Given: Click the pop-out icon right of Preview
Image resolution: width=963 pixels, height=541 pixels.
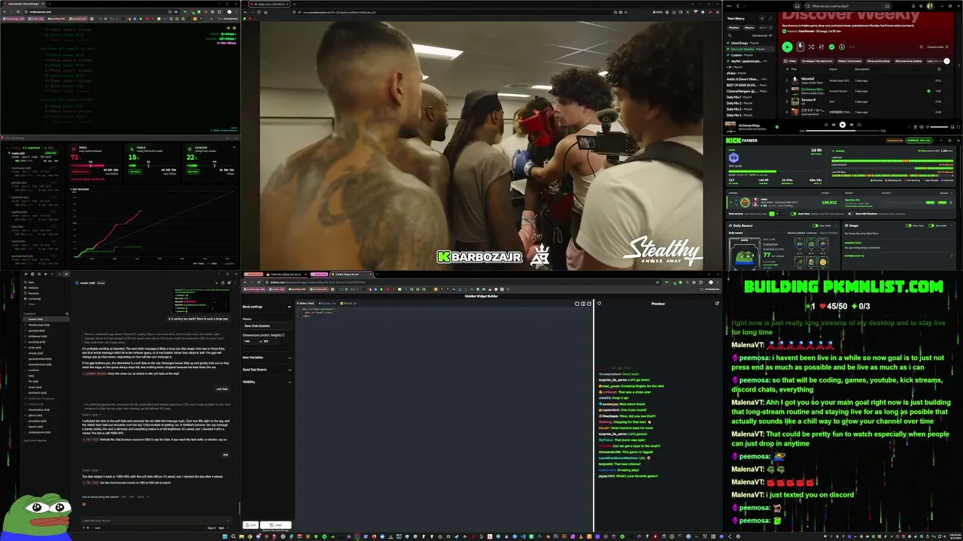Looking at the screenshot, I should click(x=717, y=304).
